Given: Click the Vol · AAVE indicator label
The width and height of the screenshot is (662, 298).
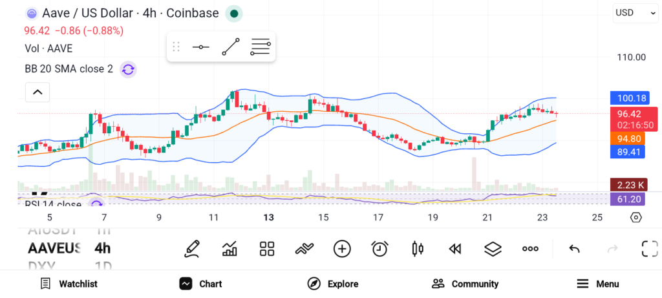Looking at the screenshot, I should point(48,48).
